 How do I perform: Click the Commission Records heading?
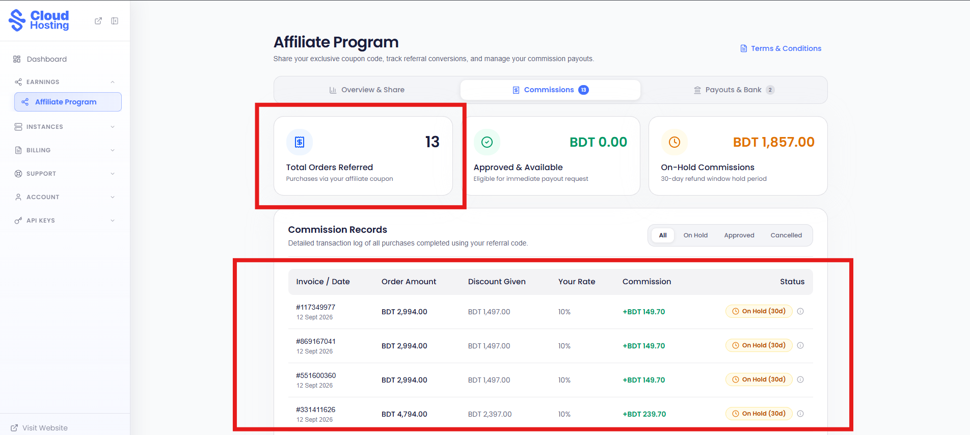click(337, 230)
